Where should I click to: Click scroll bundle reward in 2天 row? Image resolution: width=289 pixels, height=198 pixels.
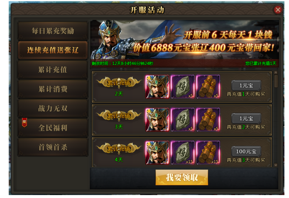pyautogui.click(x=208, y=87)
